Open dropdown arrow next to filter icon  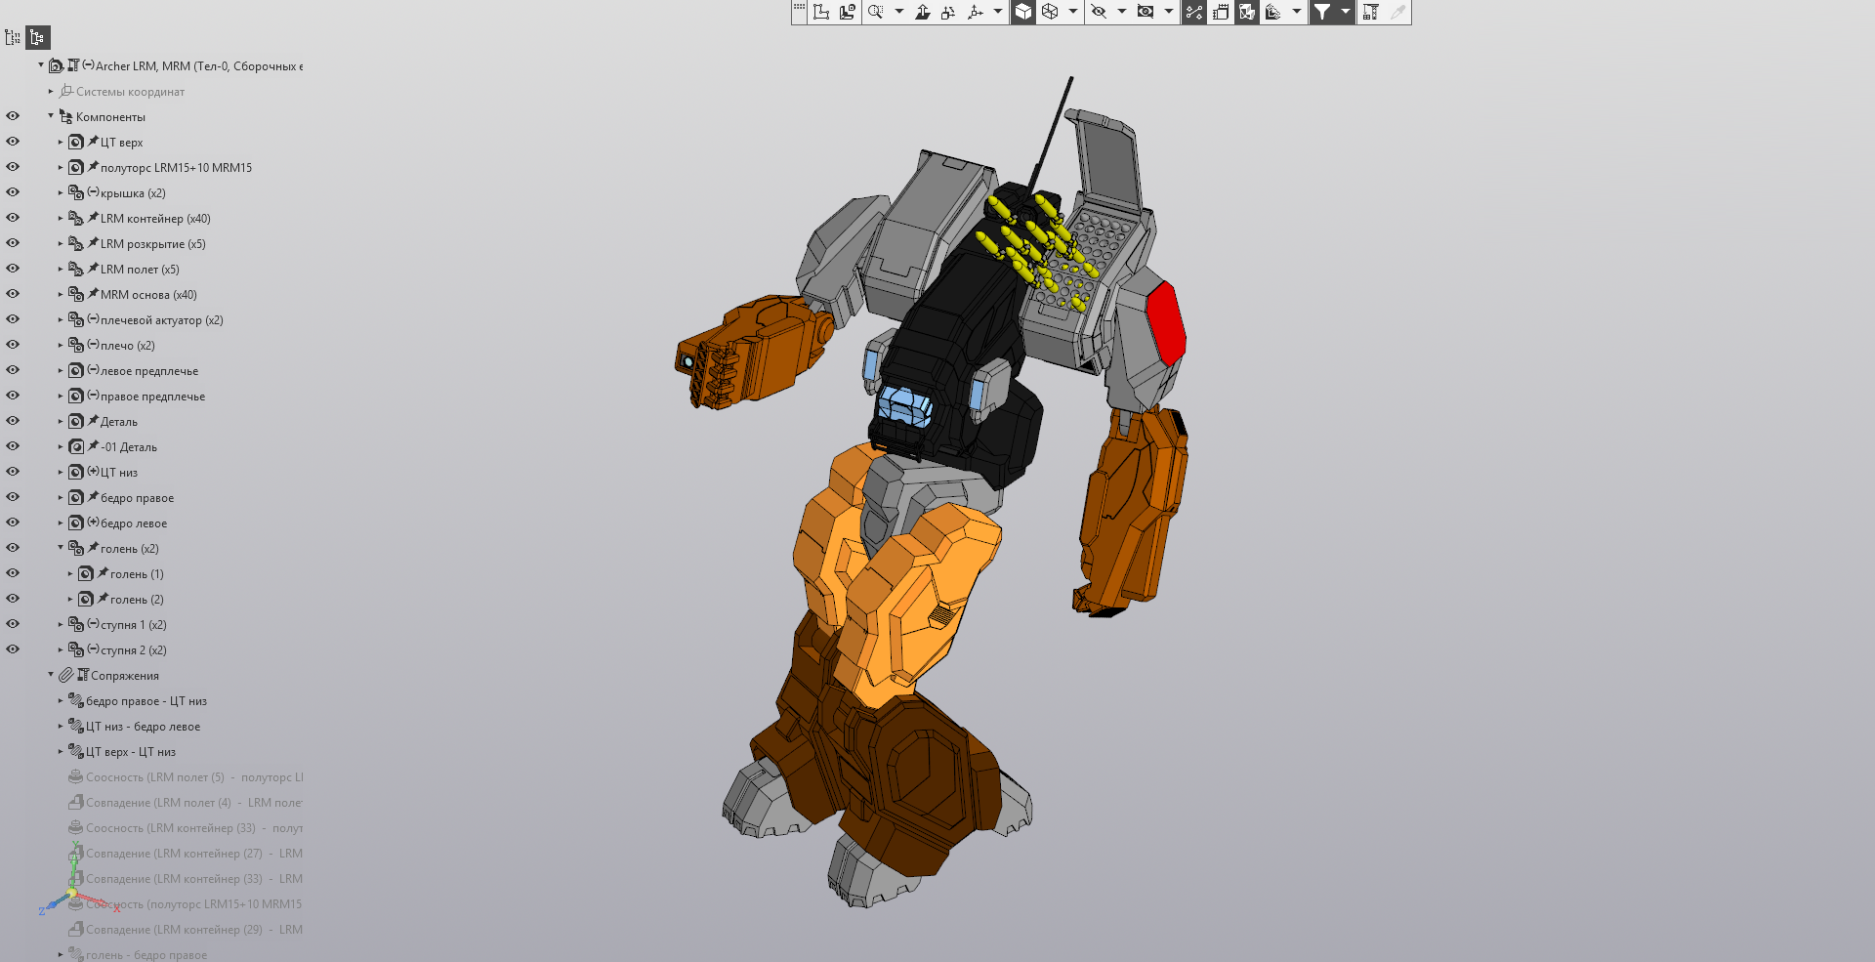(x=1345, y=12)
